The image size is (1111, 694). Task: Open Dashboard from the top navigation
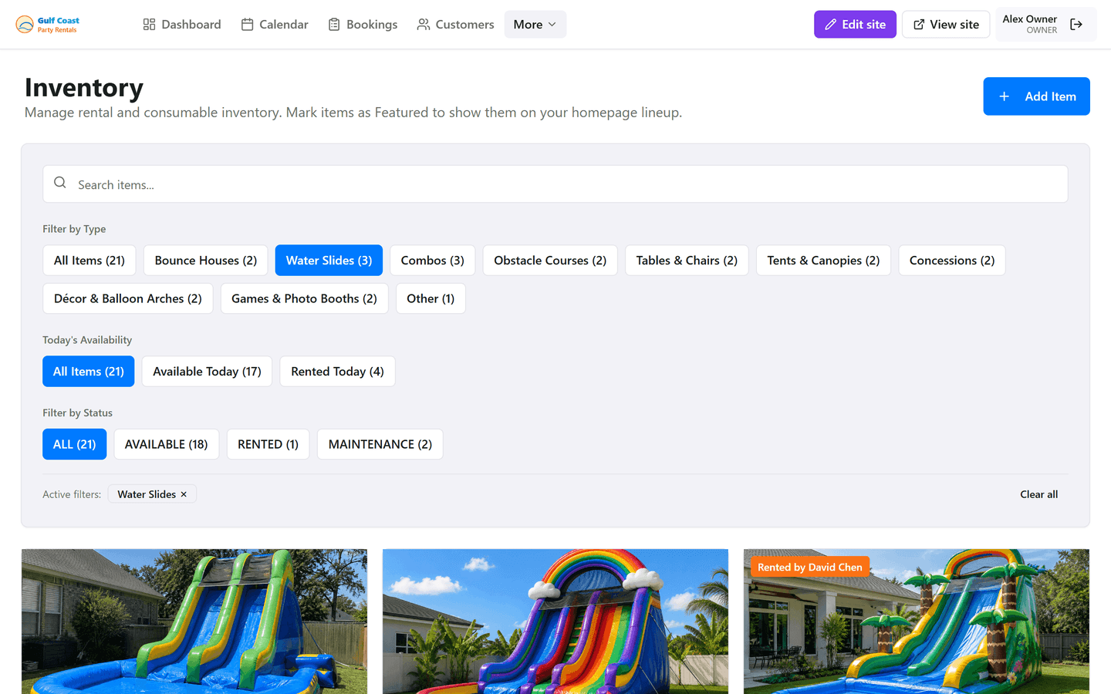click(182, 25)
